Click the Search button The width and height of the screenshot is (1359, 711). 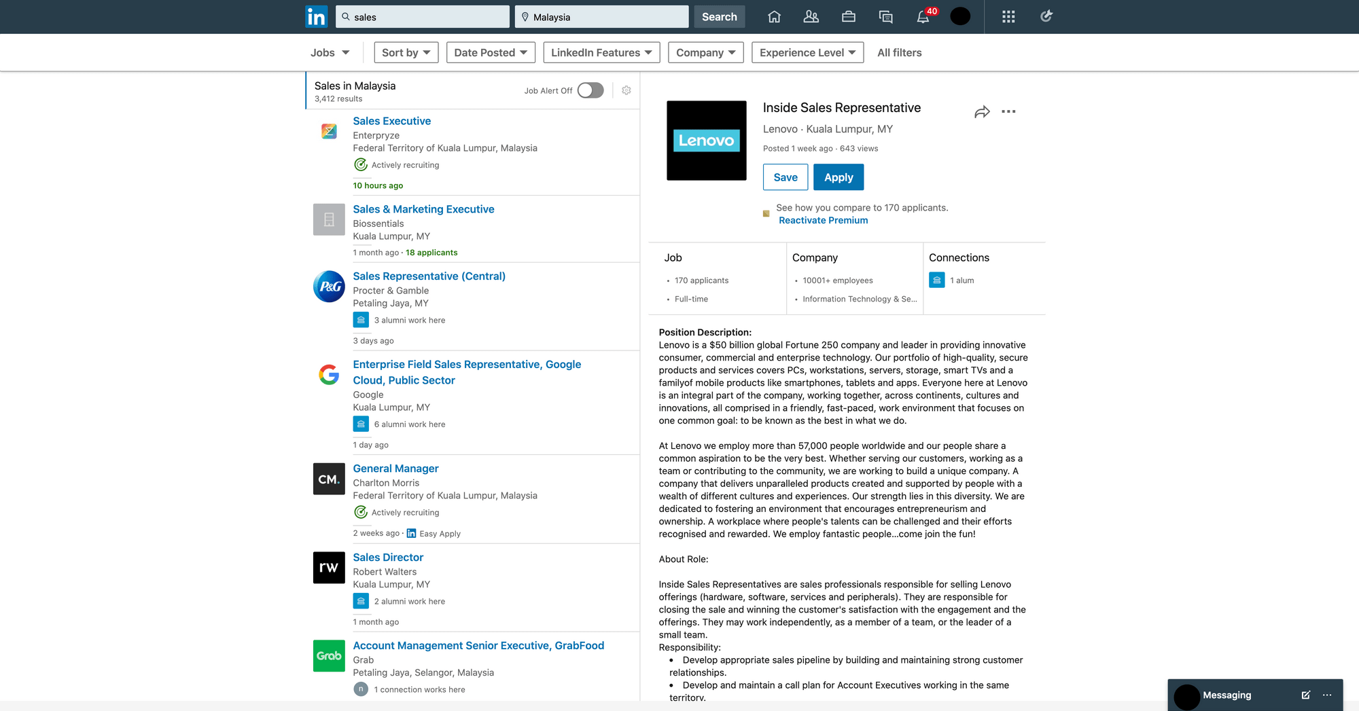click(720, 17)
